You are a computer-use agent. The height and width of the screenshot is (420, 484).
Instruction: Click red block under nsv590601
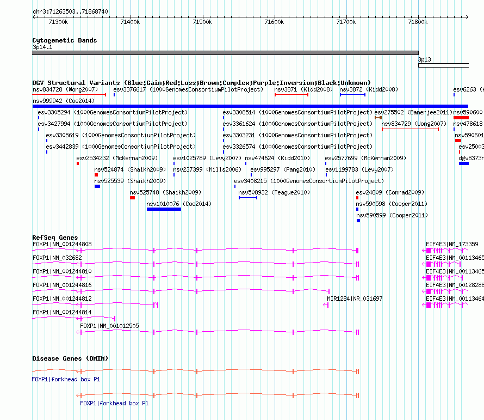tap(458, 141)
